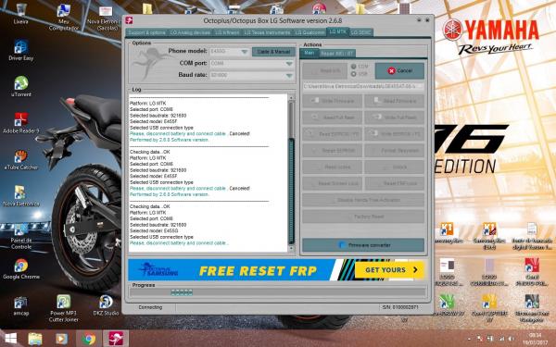This screenshot has width=556, height=347.
Task: Click the Connecting status bar text
Action: point(150,307)
